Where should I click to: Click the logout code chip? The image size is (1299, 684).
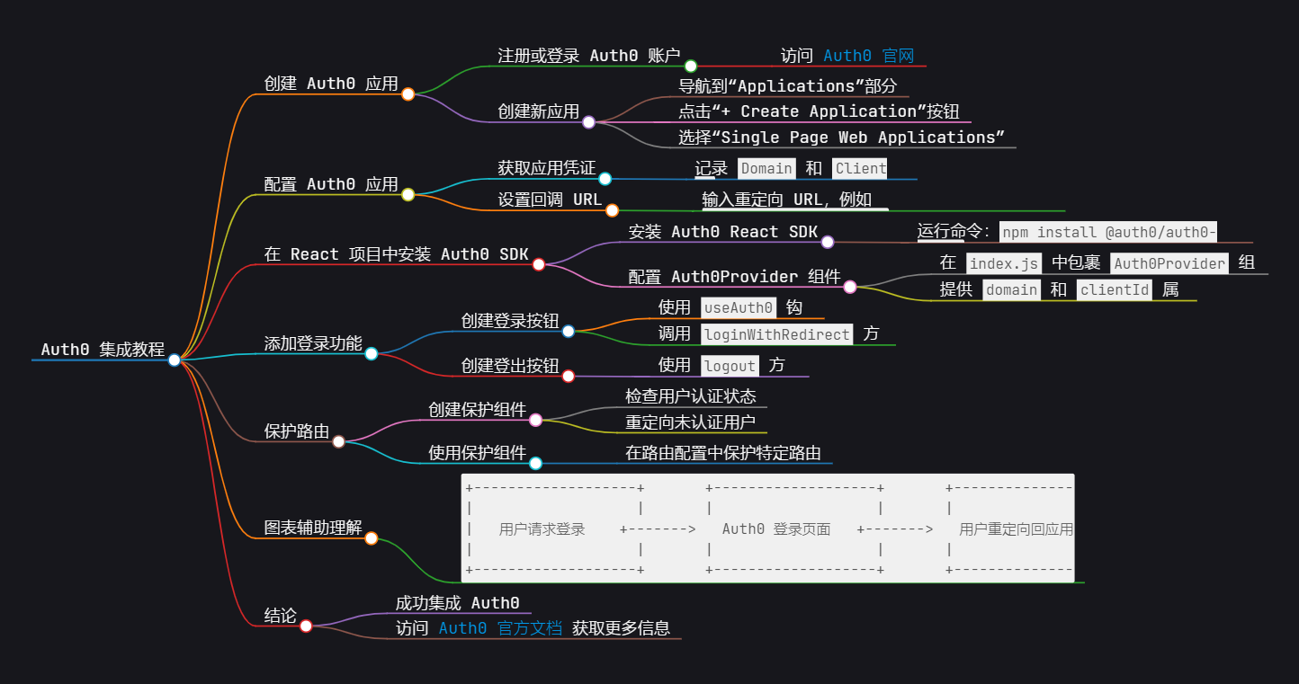coord(730,365)
